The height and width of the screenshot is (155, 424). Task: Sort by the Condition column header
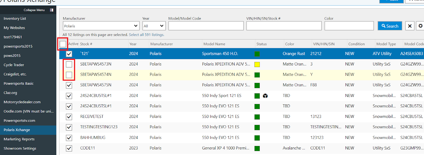coord(356,44)
